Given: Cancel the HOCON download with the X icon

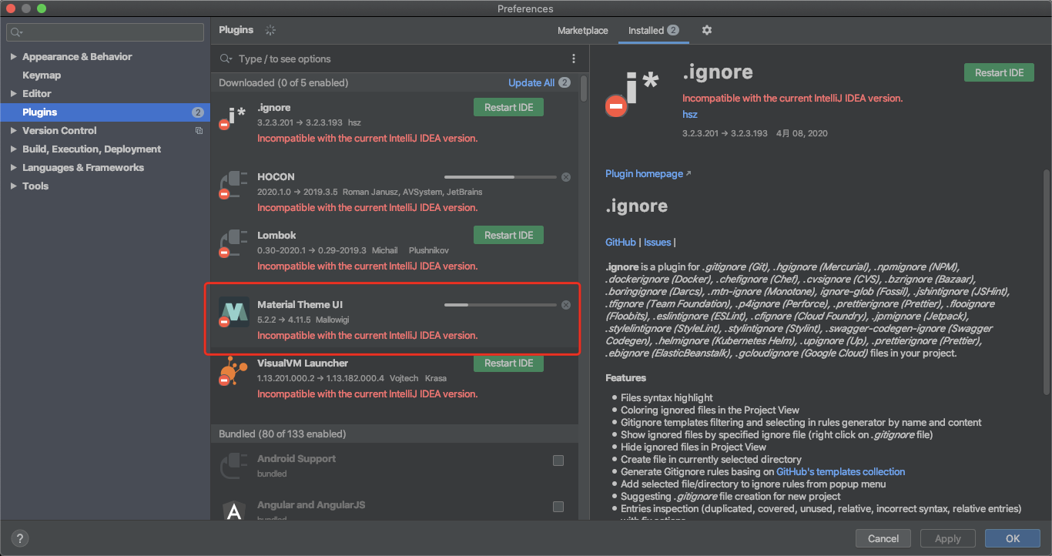Looking at the screenshot, I should (566, 177).
